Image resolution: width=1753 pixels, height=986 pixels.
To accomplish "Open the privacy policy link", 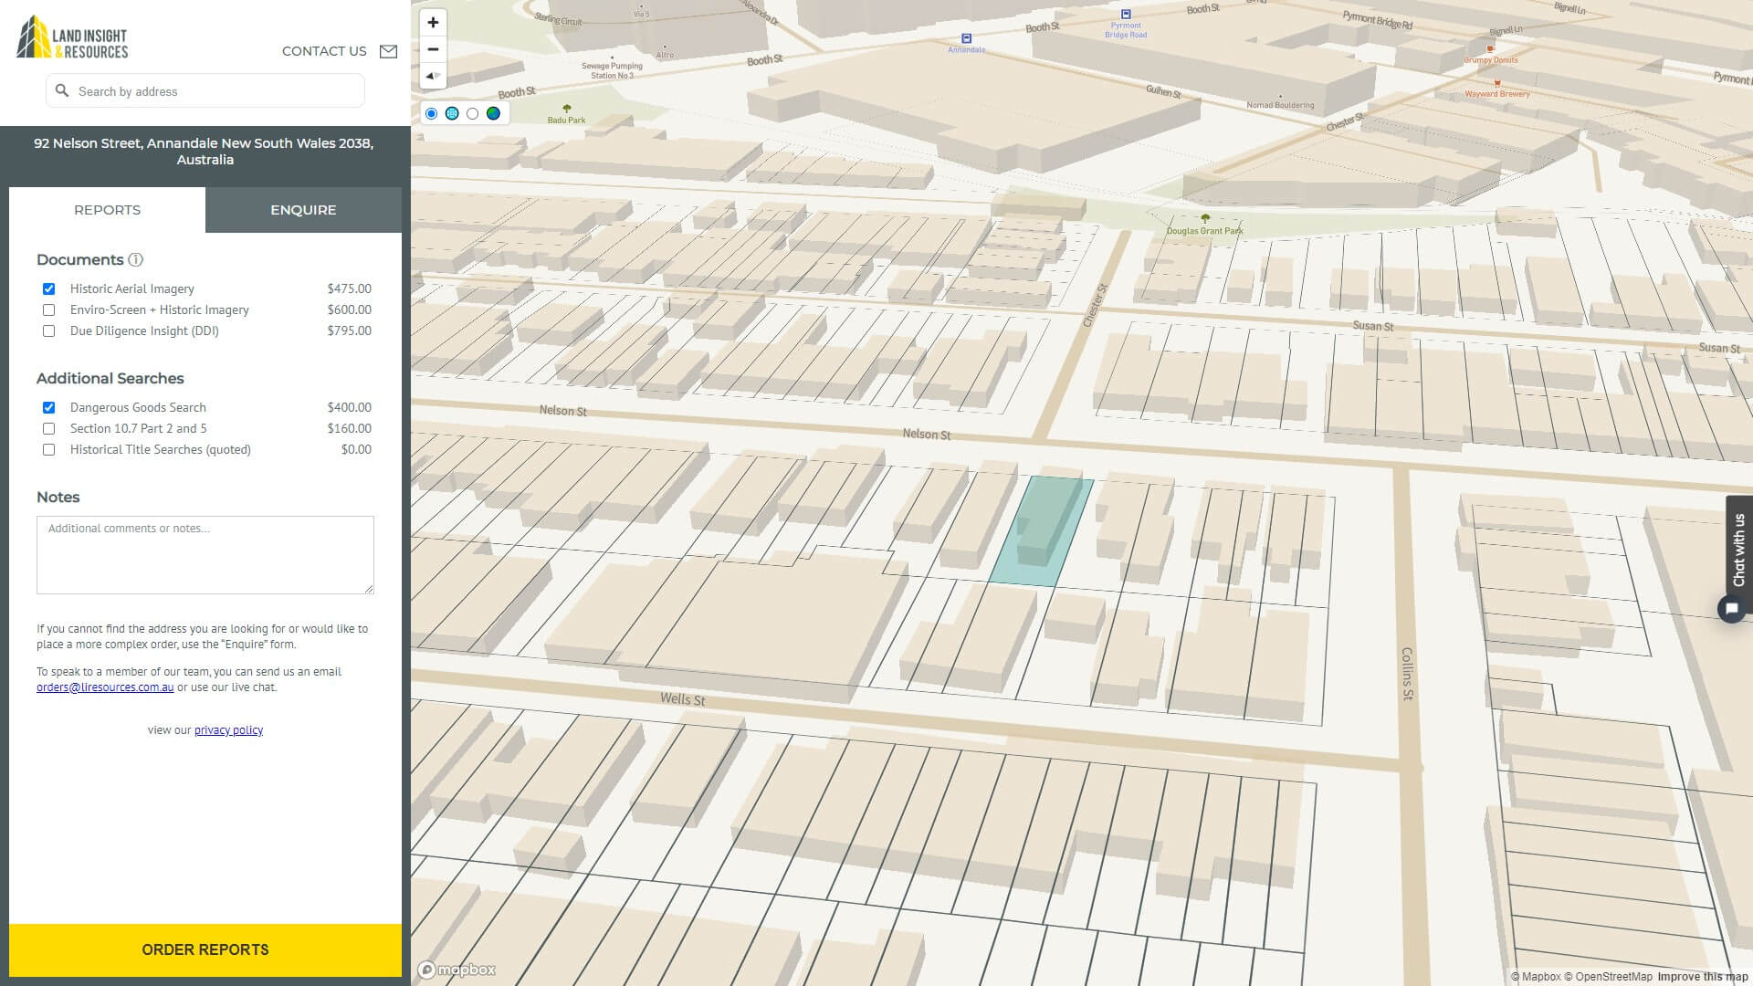I will click(228, 729).
